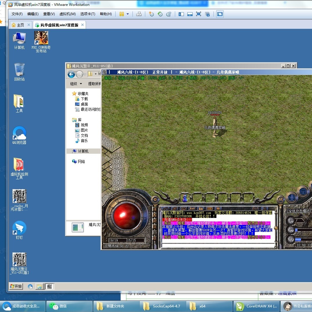The width and height of the screenshot is (312, 312).
Task: Toggle the 全体攻击模式 attack mode label
Action: tap(299, 211)
